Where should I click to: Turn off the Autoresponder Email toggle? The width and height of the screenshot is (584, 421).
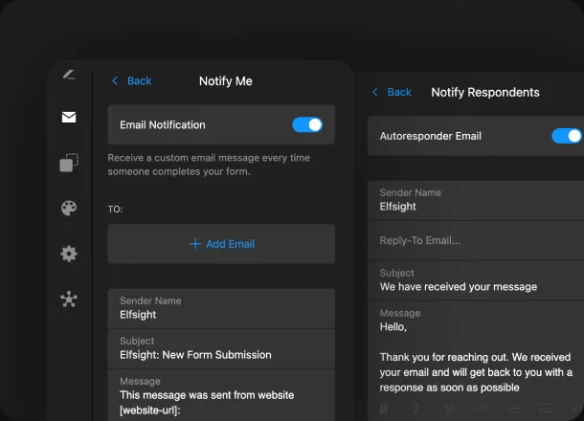(566, 136)
